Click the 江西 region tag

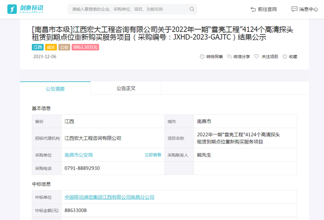tap(37, 47)
